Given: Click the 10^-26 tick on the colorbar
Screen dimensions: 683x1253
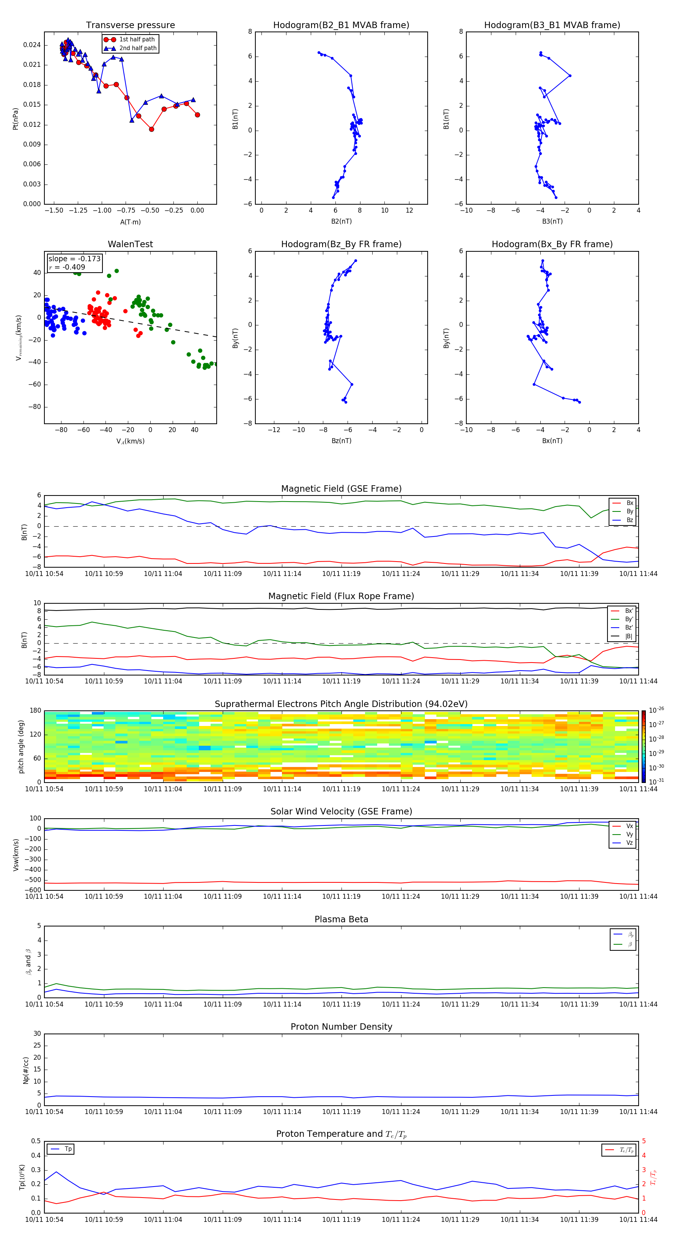Looking at the screenshot, I should (x=656, y=710).
